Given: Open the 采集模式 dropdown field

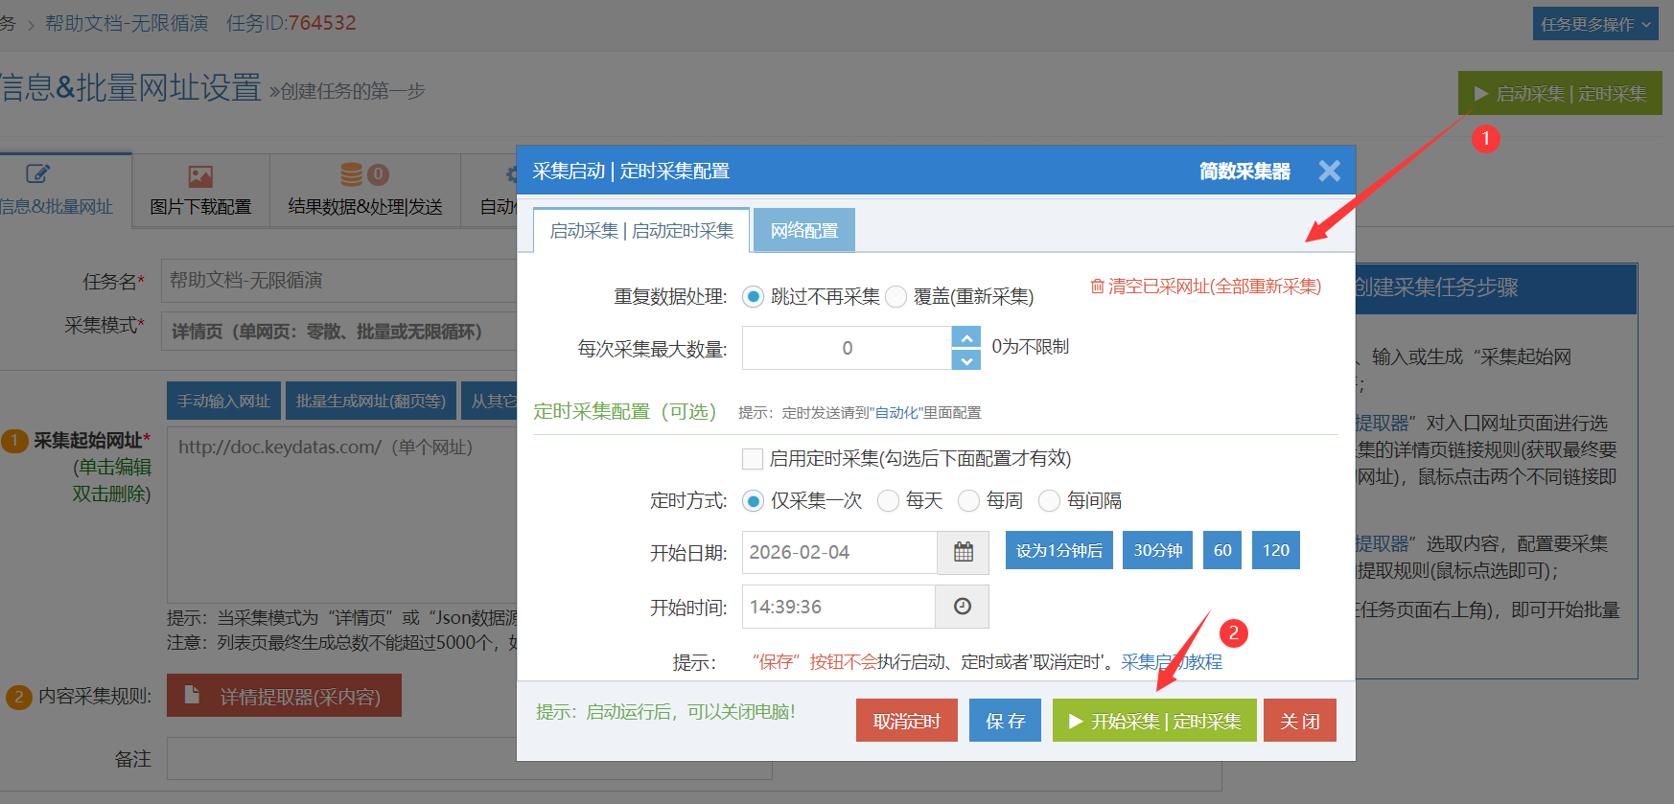Looking at the screenshot, I should point(339,331).
